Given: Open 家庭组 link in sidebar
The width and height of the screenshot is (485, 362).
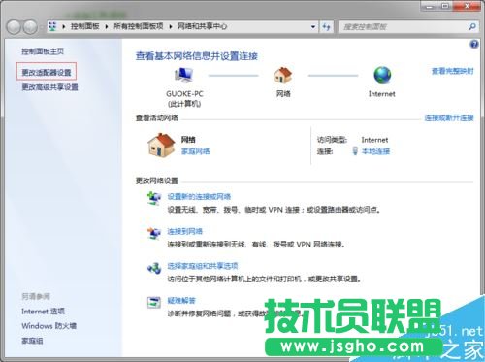Looking at the screenshot, I should click(32, 341).
